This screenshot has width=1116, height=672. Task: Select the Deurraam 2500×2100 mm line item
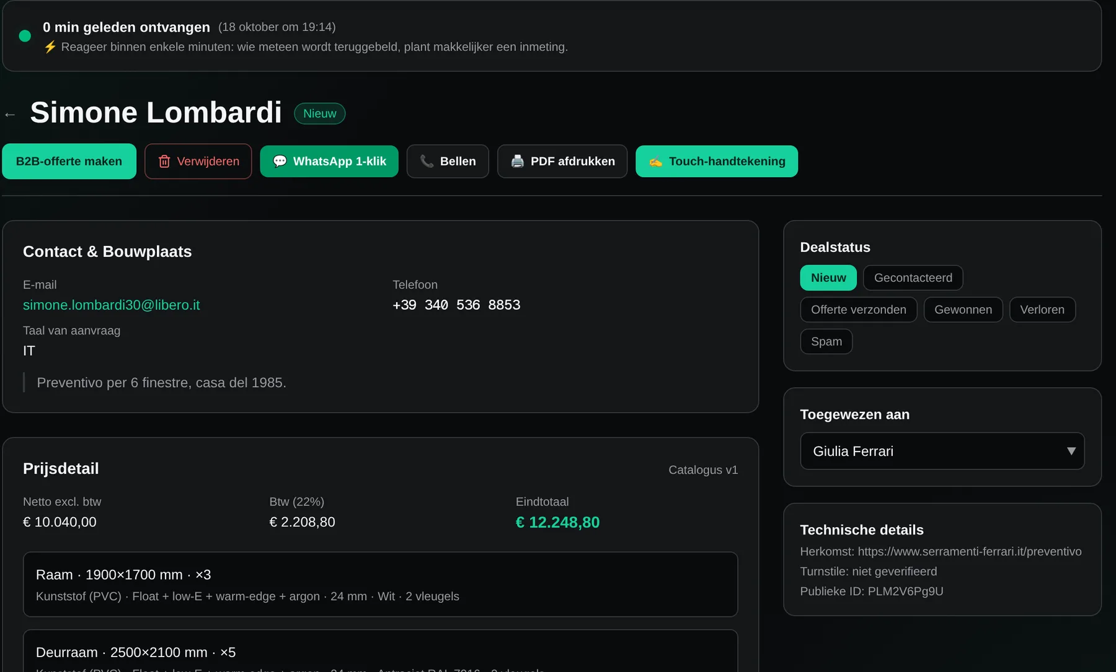point(380,651)
